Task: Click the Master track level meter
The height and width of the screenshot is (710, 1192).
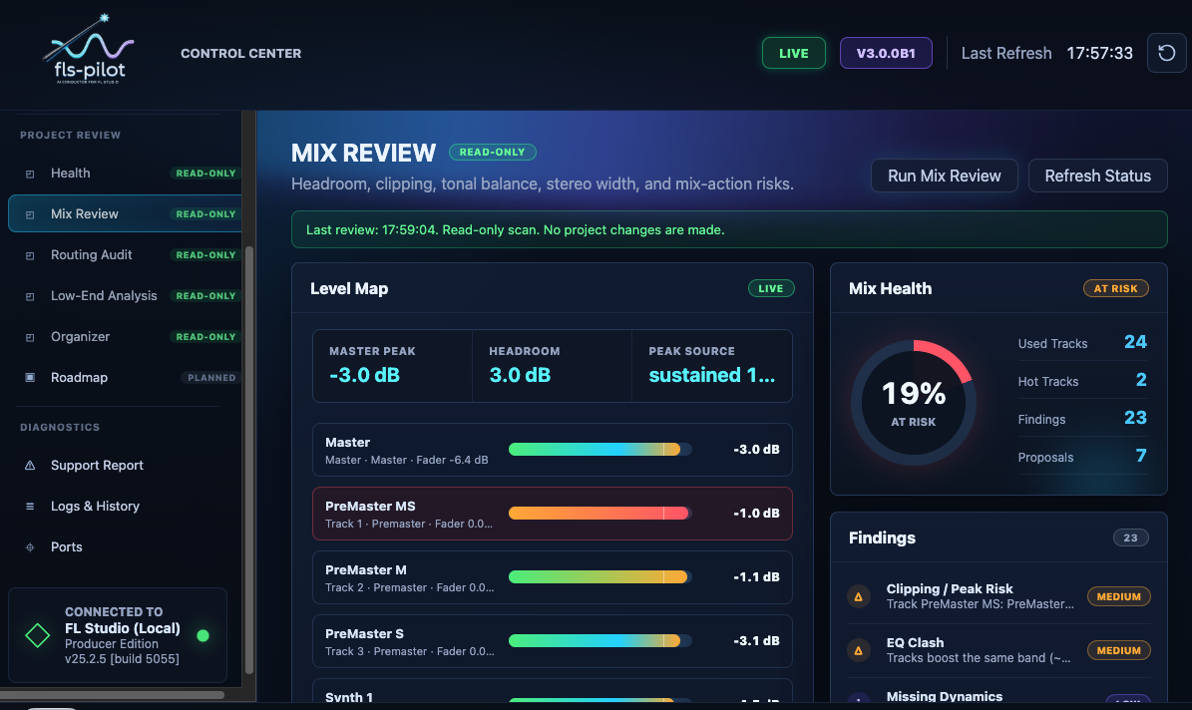Action: point(599,450)
